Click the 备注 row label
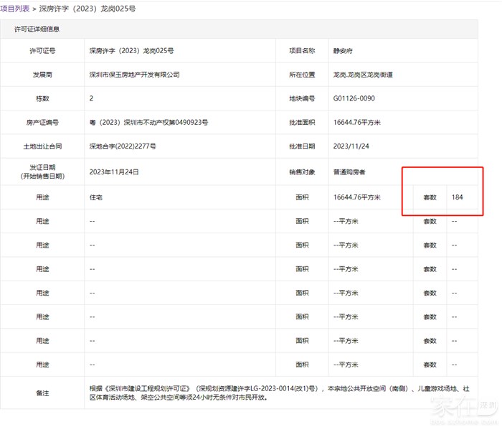This screenshot has height=427, width=502. (x=42, y=393)
